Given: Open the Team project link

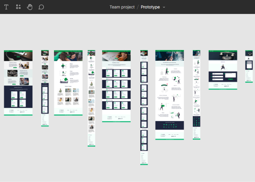Looking at the screenshot, I should click(122, 7).
